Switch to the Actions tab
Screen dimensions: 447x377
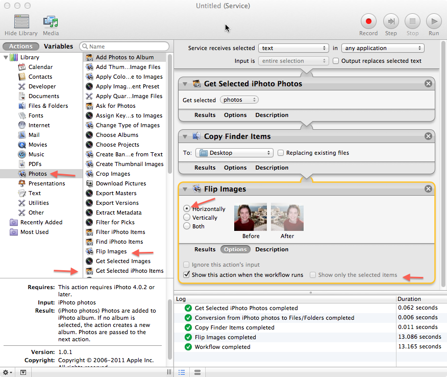pyautogui.click(x=21, y=46)
